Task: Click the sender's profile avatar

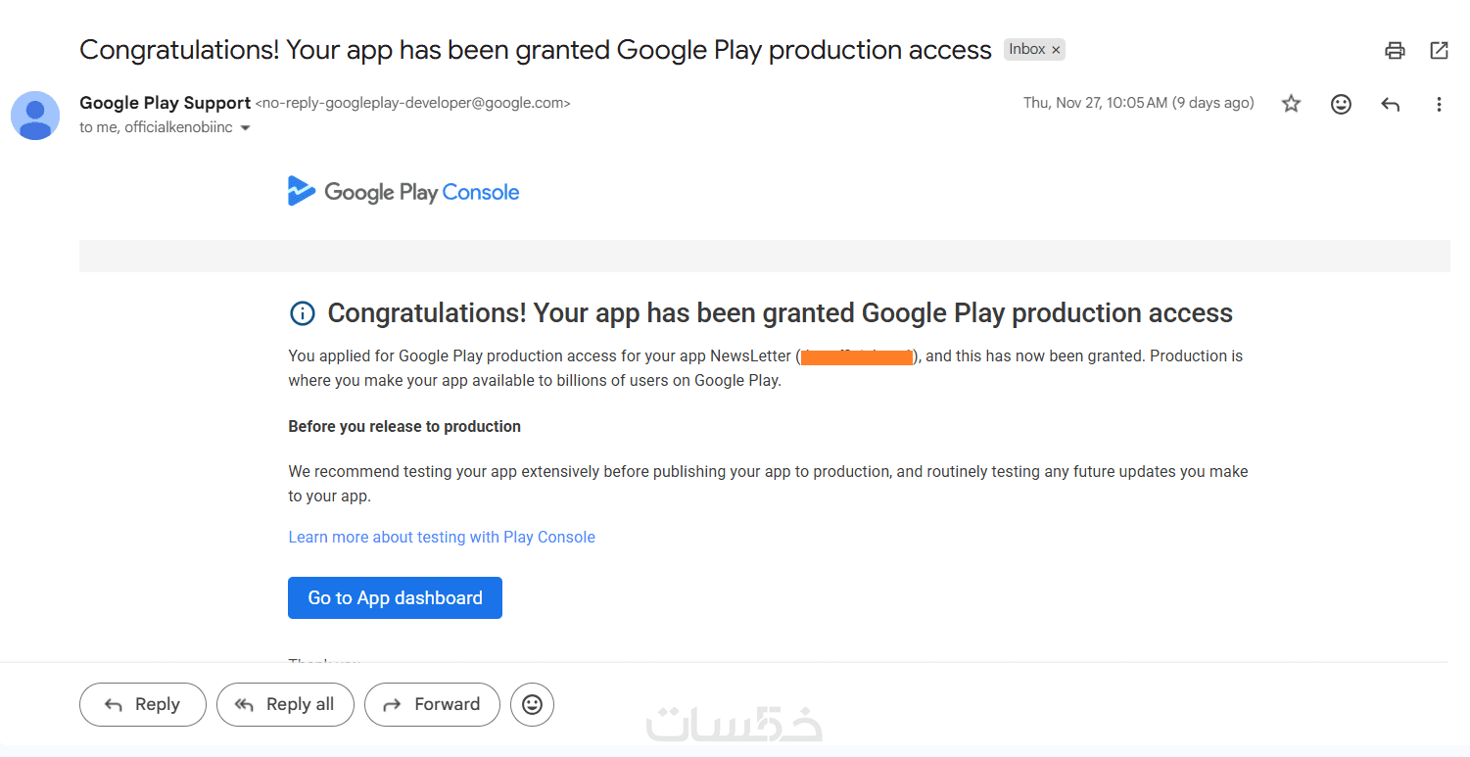Action: click(x=35, y=116)
